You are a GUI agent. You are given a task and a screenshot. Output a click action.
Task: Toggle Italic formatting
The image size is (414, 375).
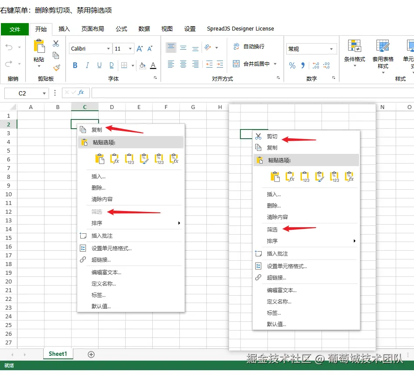pyautogui.click(x=87, y=65)
